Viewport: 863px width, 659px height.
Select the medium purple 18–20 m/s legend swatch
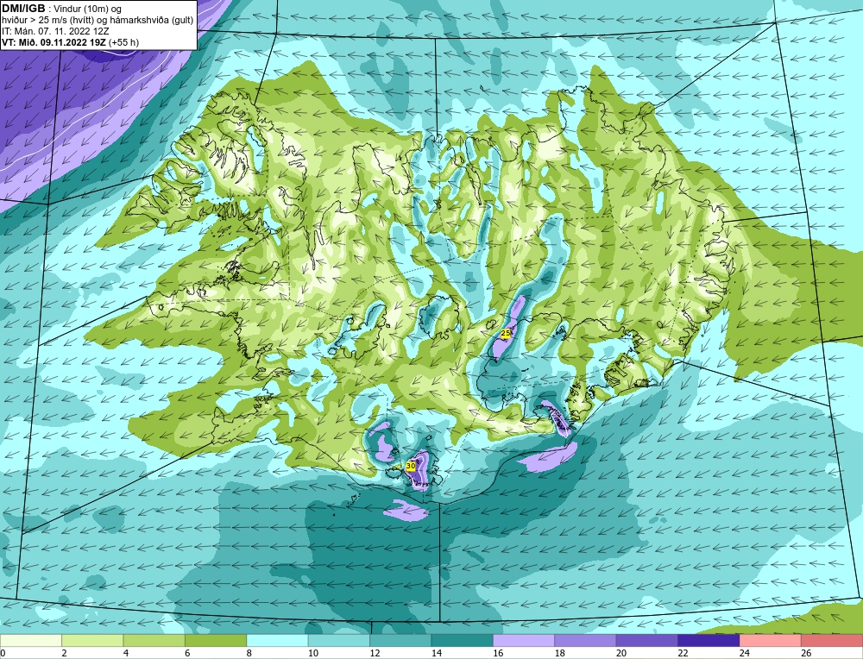(x=586, y=640)
